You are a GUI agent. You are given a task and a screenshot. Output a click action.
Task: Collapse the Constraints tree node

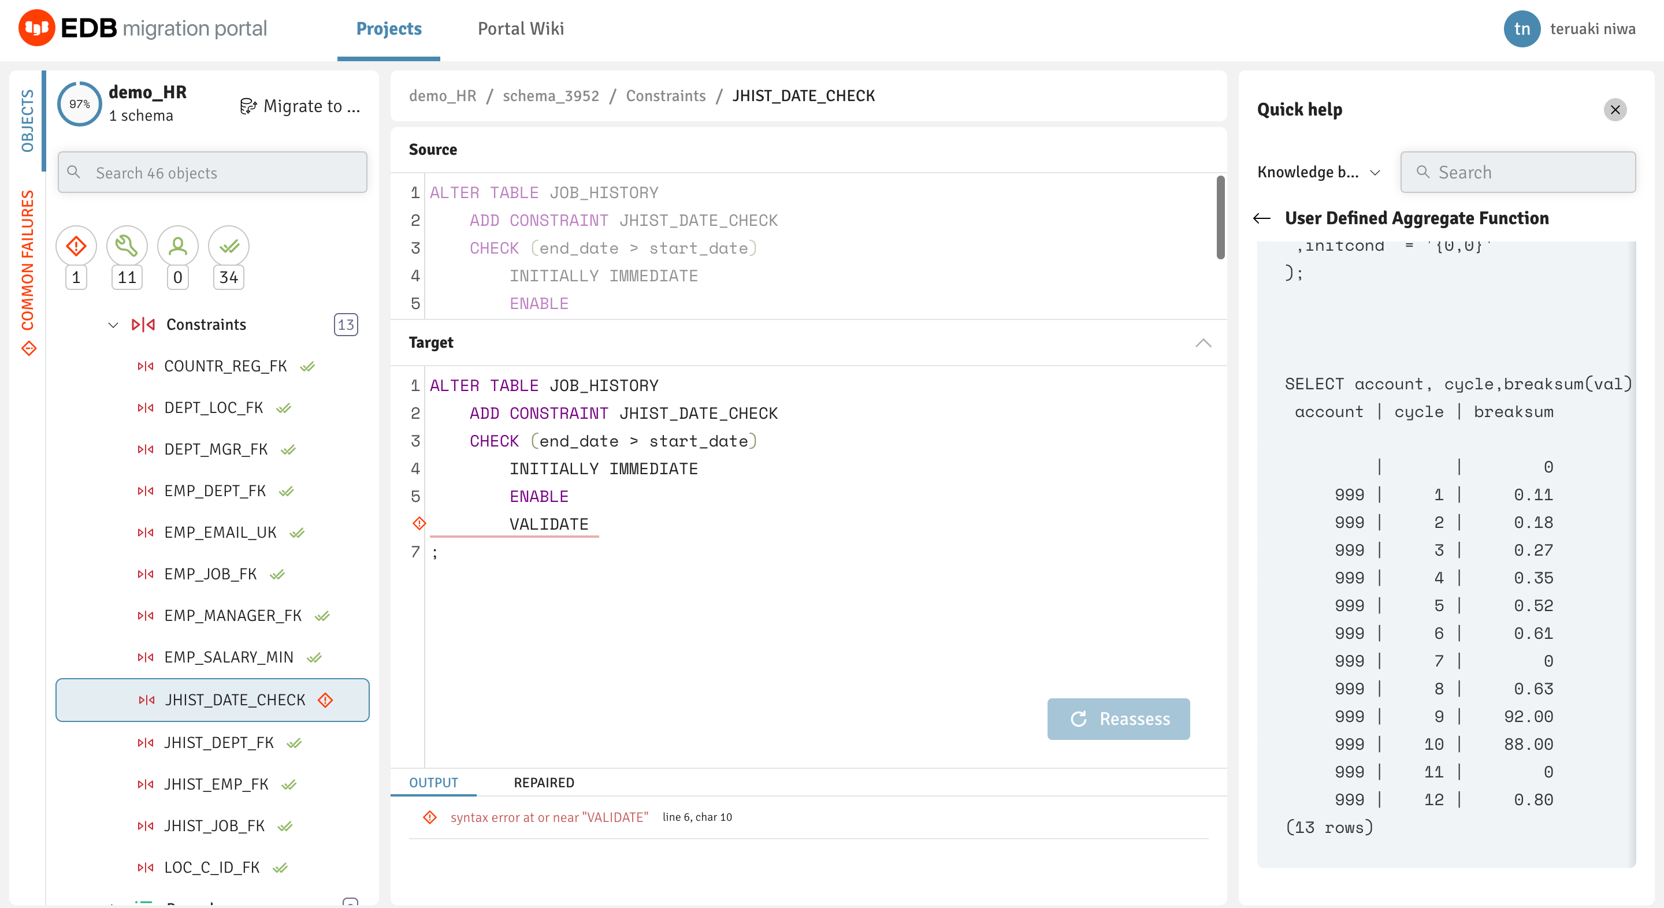[x=113, y=325]
